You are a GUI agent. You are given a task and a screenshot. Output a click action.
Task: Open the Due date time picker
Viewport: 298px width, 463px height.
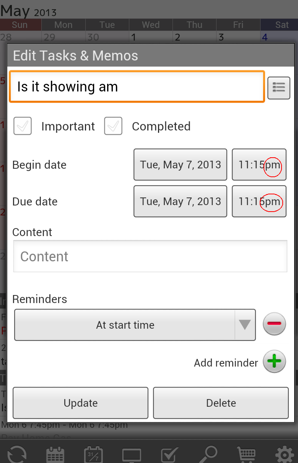(x=259, y=201)
